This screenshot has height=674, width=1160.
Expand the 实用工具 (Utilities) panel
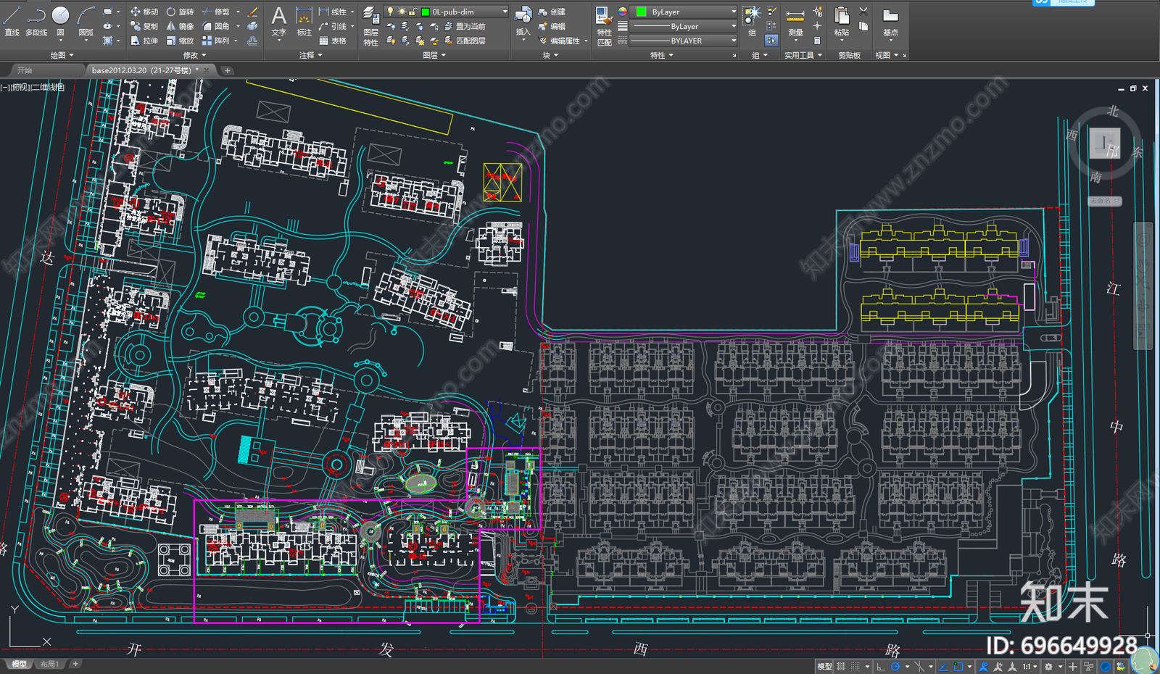(x=803, y=55)
